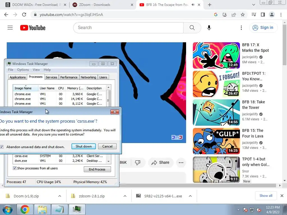
Task: Share this page from the address bar
Action: [233, 15]
